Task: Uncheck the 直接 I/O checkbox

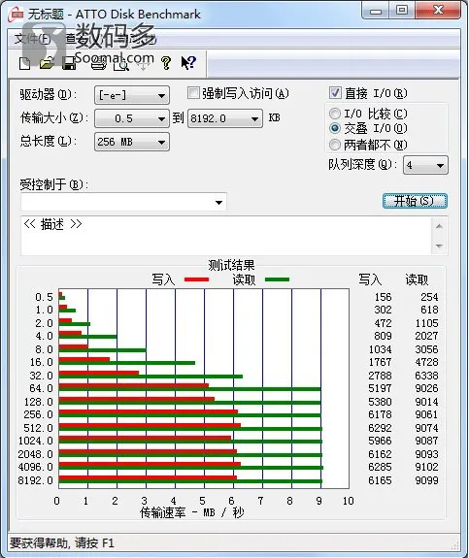Action: click(x=335, y=93)
